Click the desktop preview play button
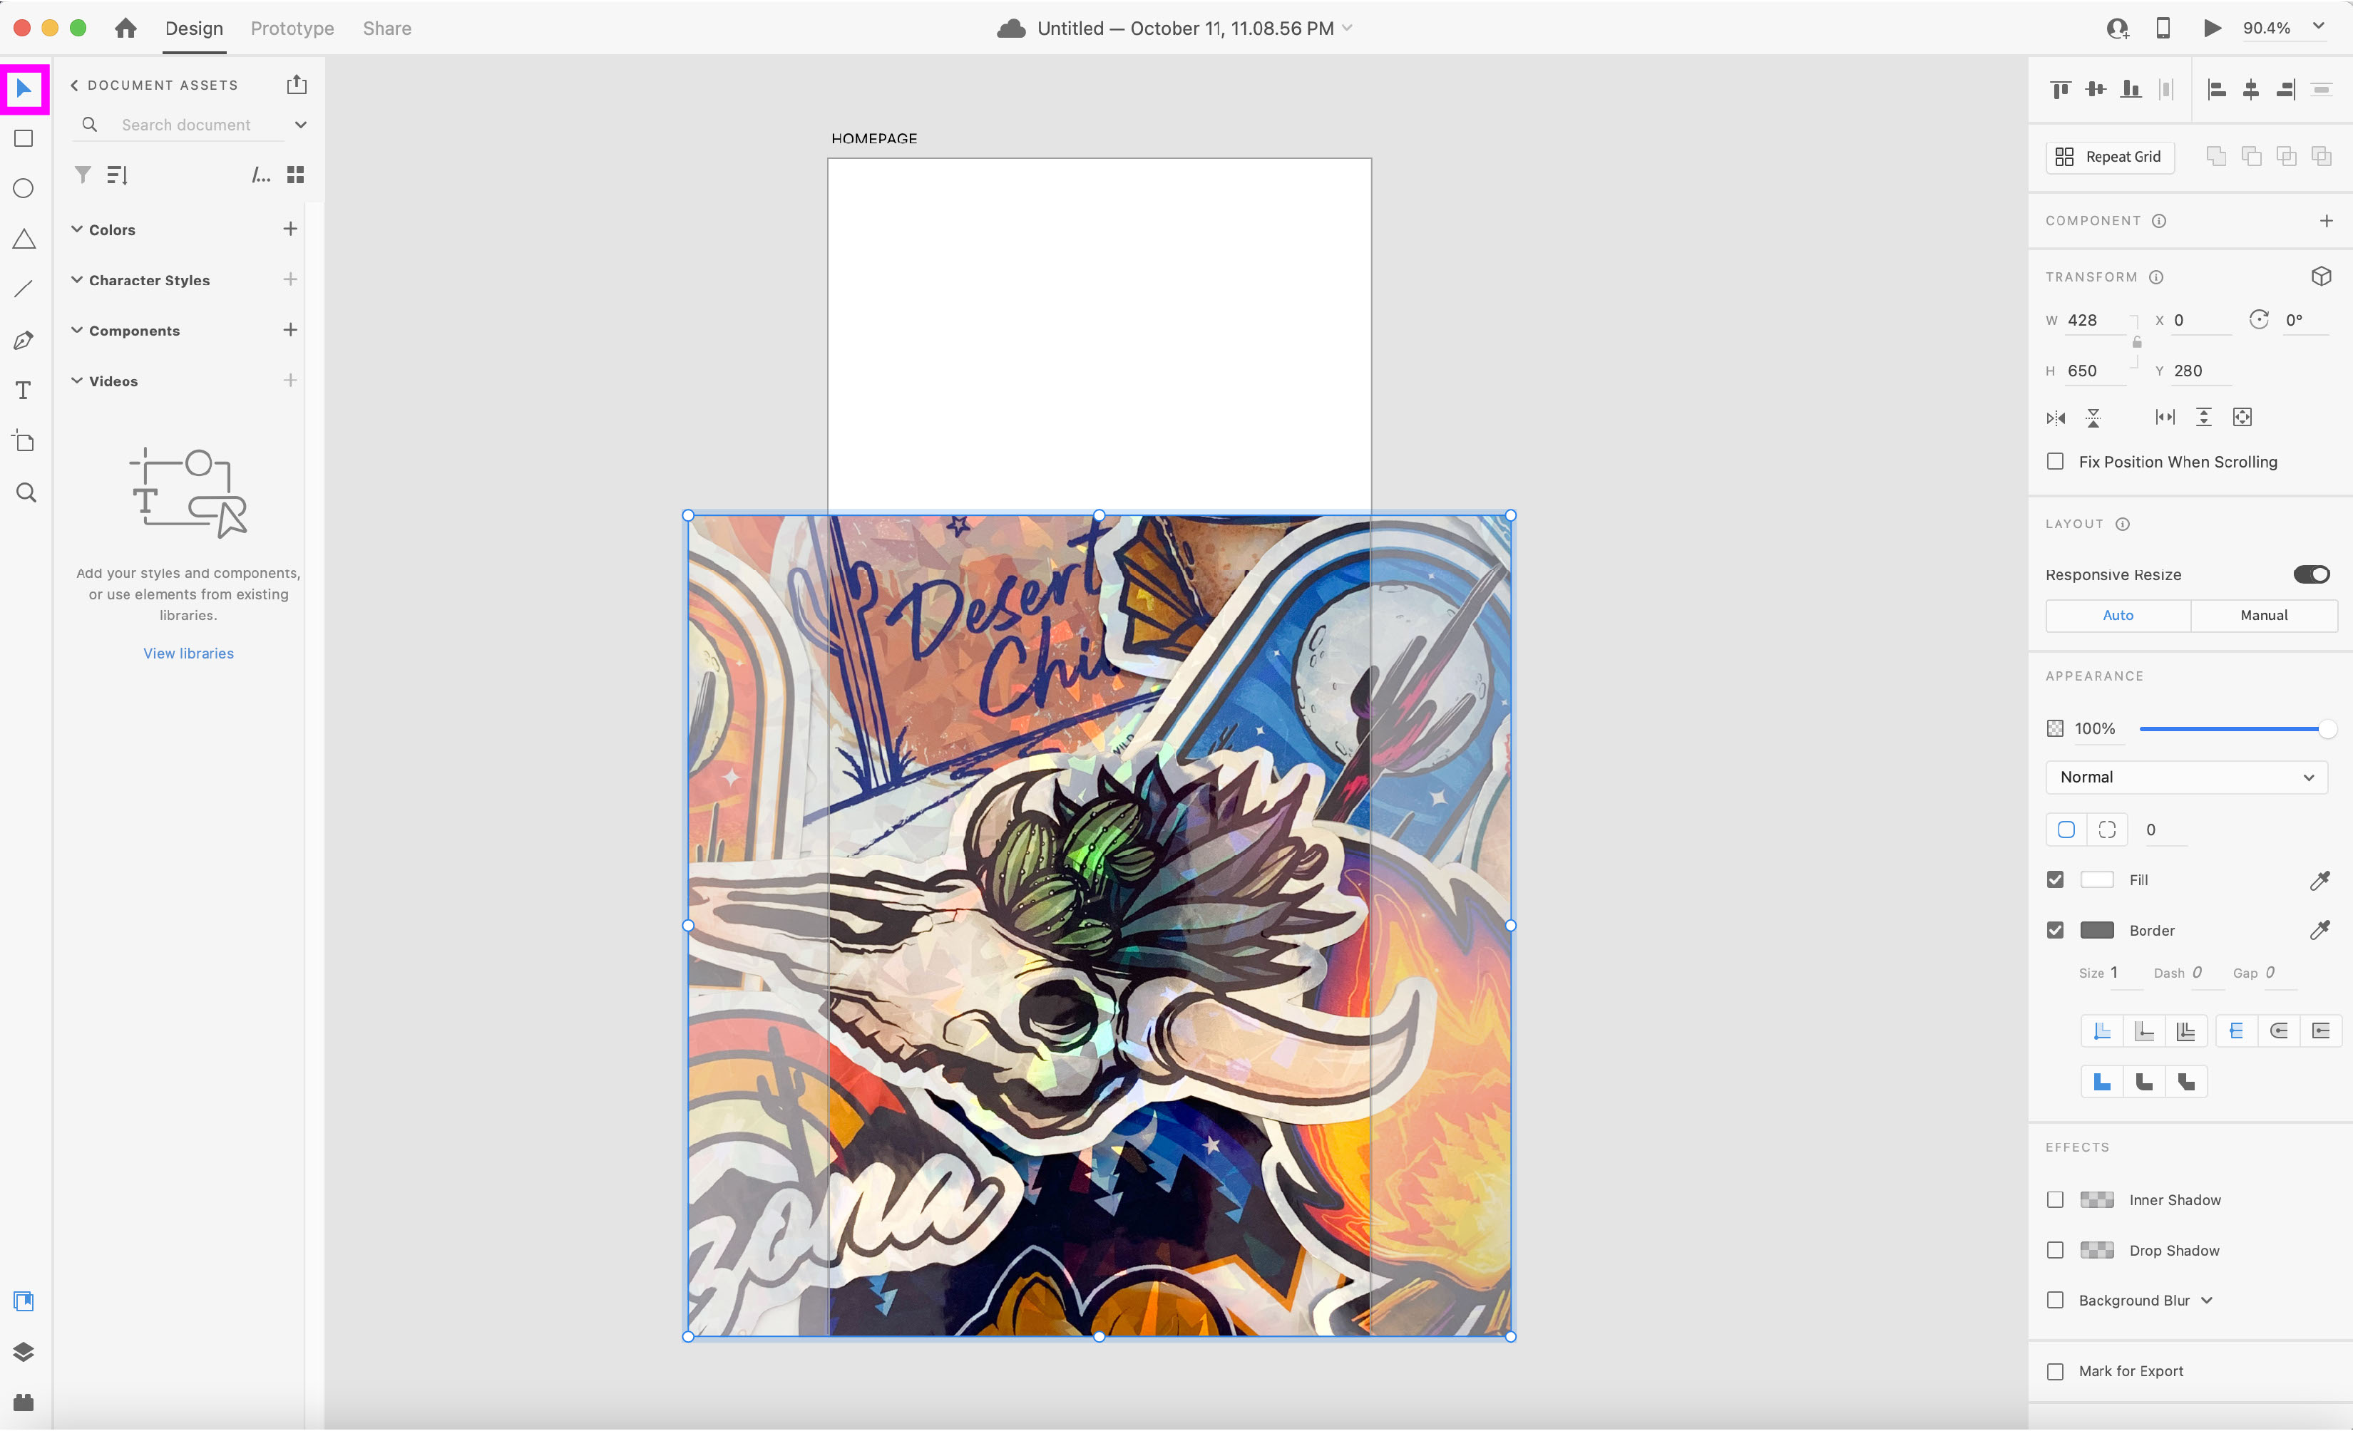The width and height of the screenshot is (2353, 1431). (2212, 28)
